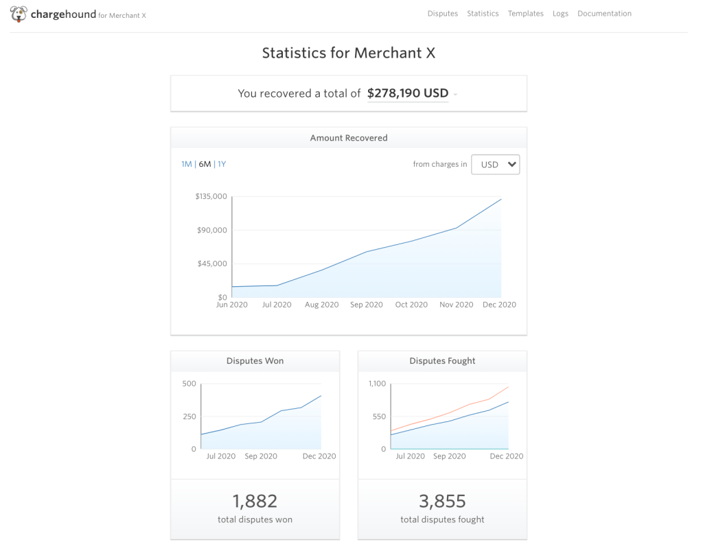
Task: Click the Amount Recovered panel header
Action: [x=349, y=138]
